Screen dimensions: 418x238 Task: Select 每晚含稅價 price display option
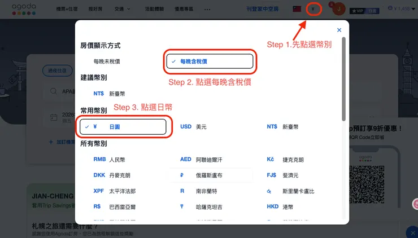tap(210, 61)
